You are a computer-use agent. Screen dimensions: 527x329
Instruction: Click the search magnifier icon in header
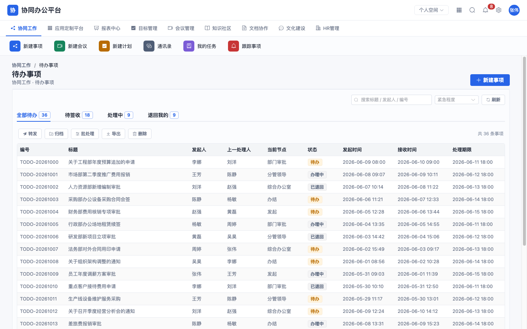[x=472, y=10]
